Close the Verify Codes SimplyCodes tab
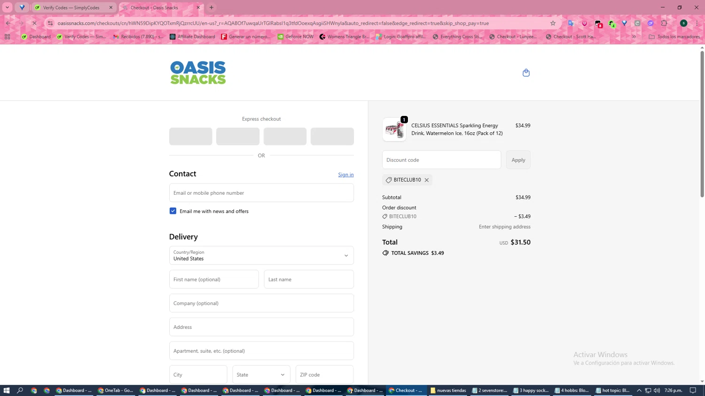 (111, 8)
